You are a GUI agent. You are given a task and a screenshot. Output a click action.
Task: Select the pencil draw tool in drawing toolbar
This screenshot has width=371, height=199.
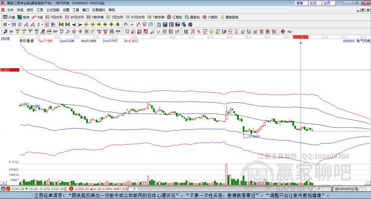[5, 31]
